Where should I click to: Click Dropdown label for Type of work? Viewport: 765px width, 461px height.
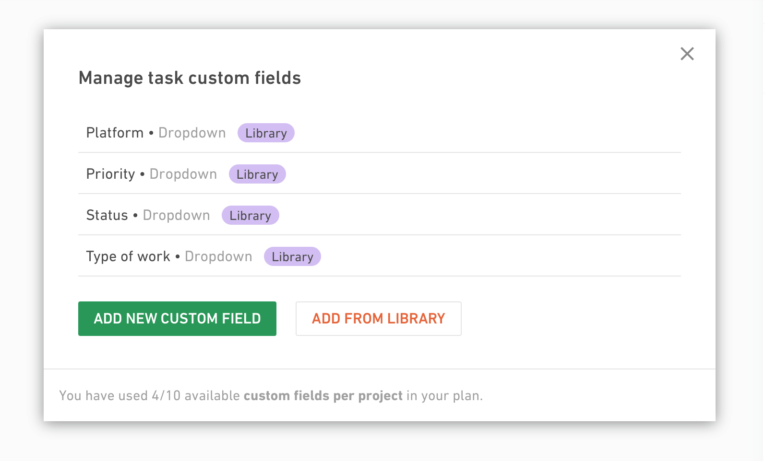(x=218, y=256)
